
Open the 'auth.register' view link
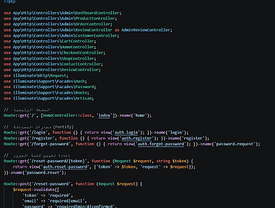(x=136, y=138)
